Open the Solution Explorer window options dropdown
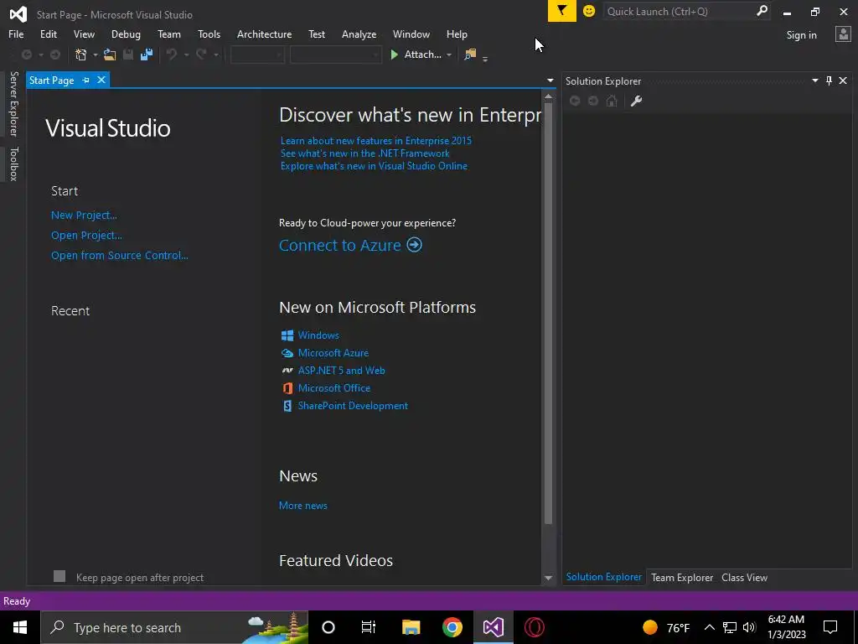The width and height of the screenshot is (858, 644). pyautogui.click(x=814, y=80)
